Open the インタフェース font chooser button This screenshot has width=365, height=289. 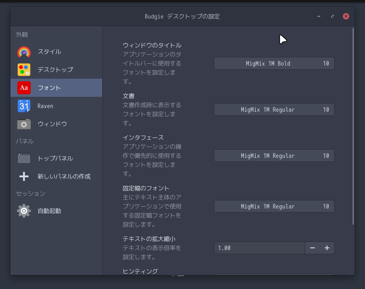(274, 156)
